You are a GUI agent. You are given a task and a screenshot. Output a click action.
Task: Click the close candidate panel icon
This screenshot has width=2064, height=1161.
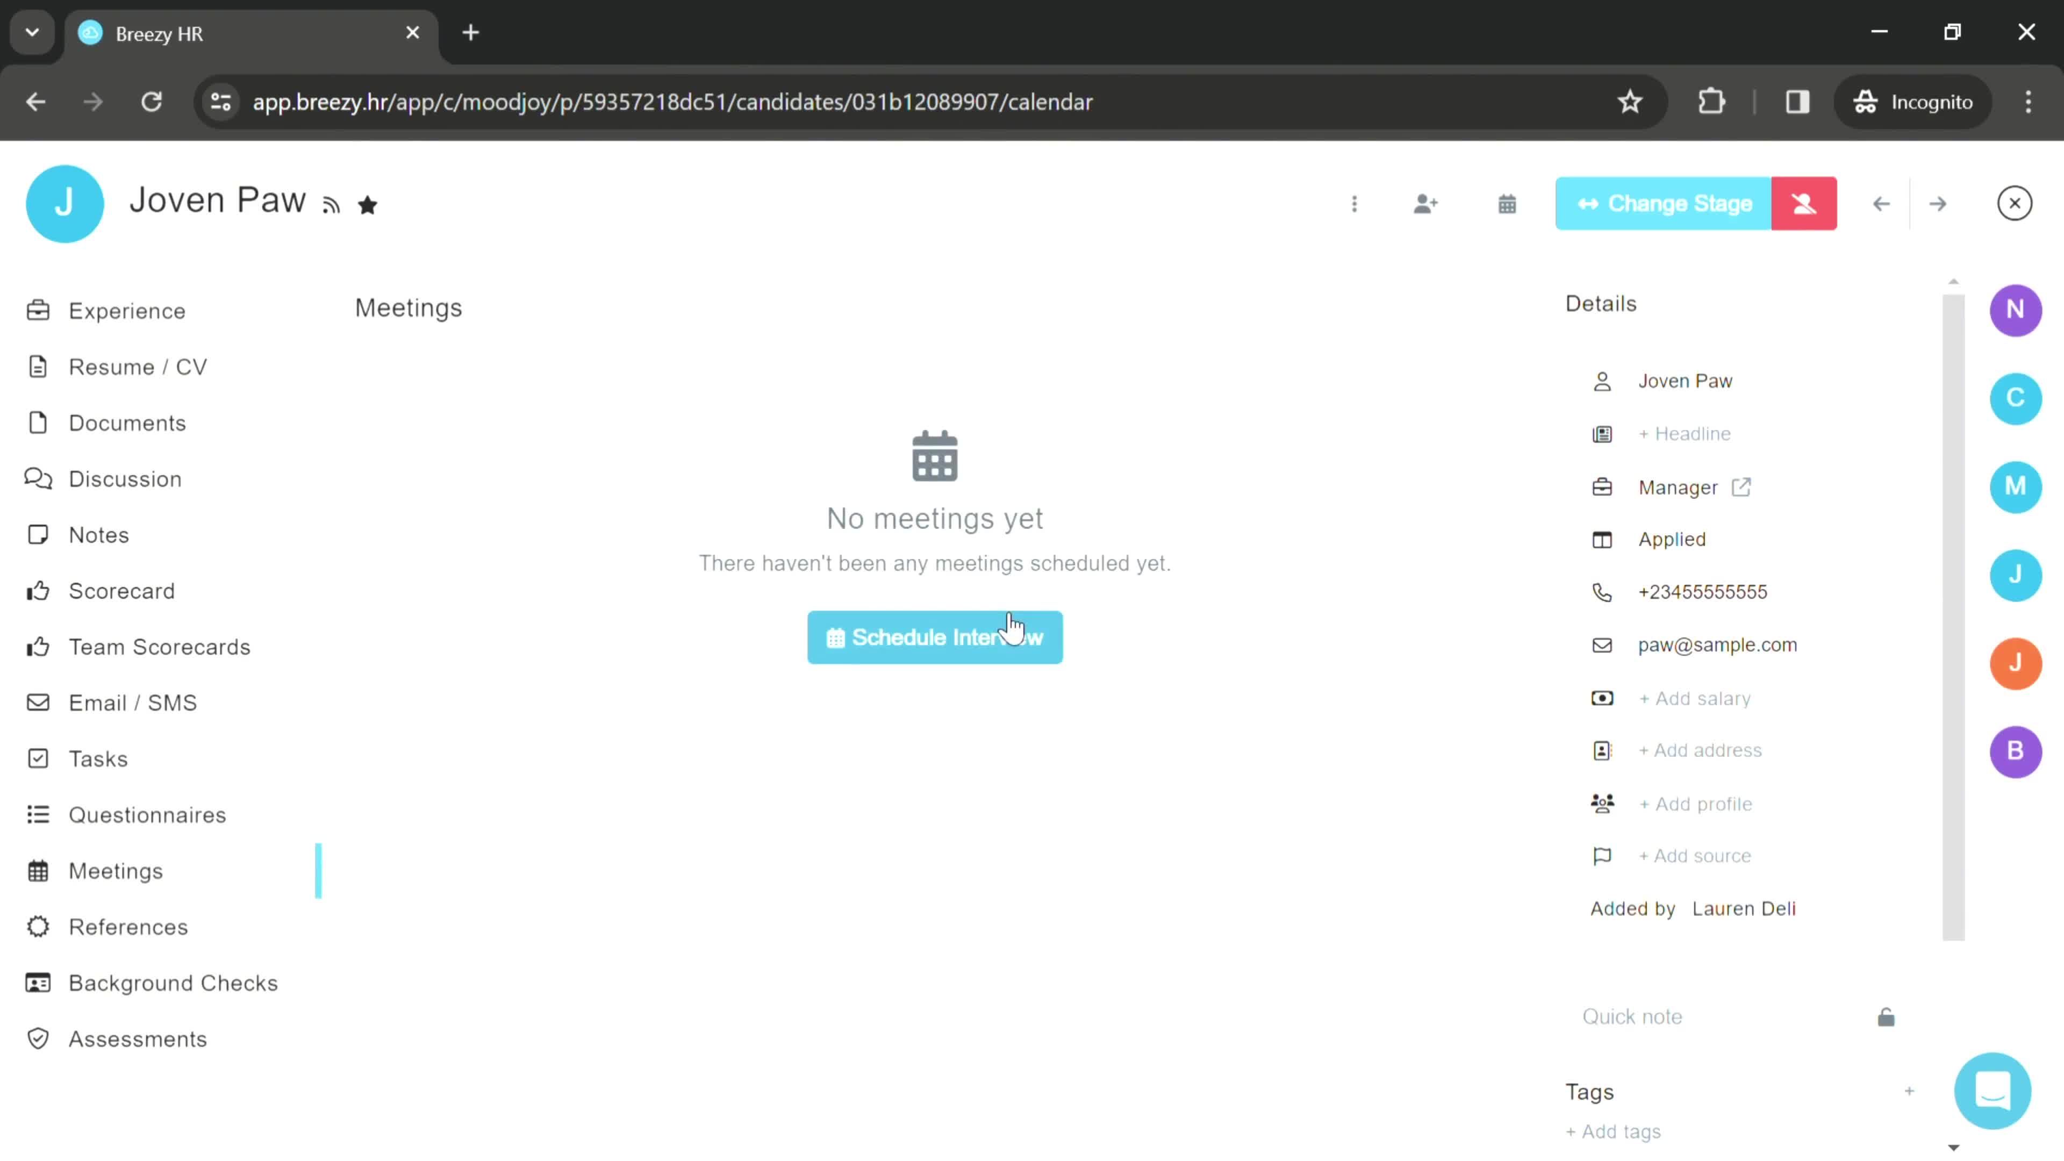2015,203
